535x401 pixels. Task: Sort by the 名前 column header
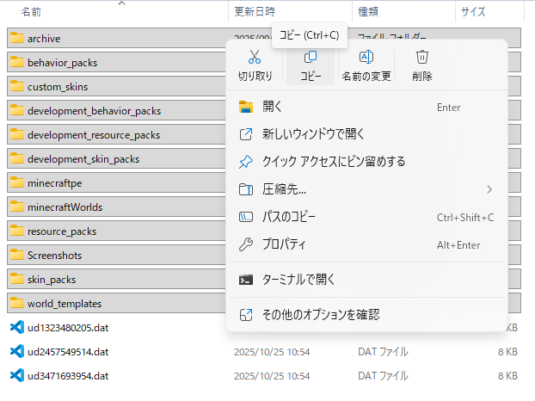[31, 12]
